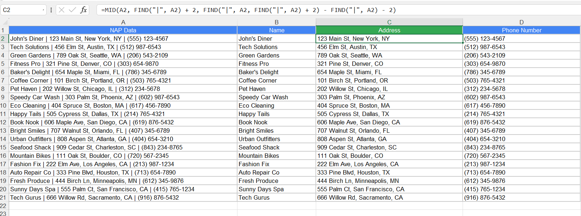Select "Speedy Car Wash" in the Name column
581x216 pixels.
point(276,97)
